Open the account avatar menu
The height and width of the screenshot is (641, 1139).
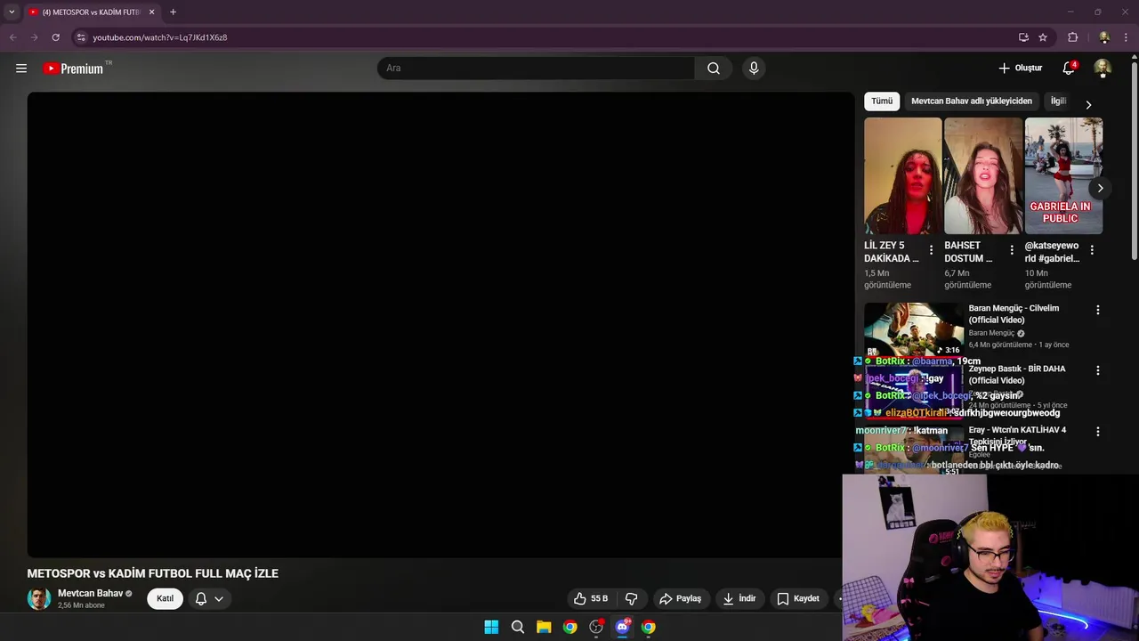(x=1103, y=69)
